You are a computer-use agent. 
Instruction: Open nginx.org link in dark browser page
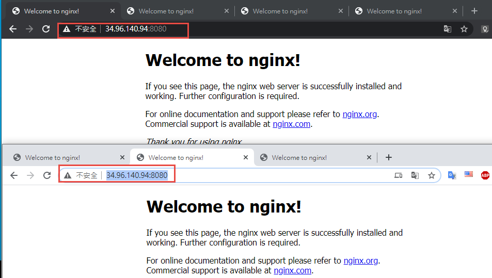(360, 115)
